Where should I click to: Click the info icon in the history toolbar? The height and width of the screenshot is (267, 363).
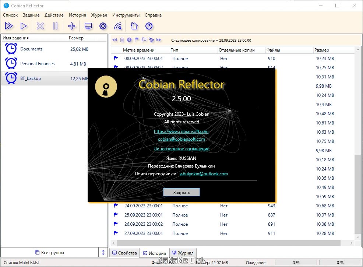pyautogui.click(x=129, y=40)
